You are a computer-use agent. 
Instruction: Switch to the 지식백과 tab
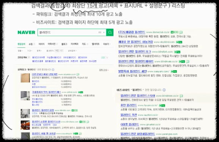tap(74, 44)
